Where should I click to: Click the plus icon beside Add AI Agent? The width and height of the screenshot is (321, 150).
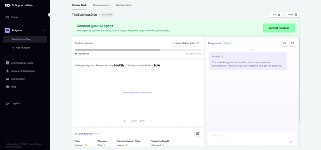13,48
